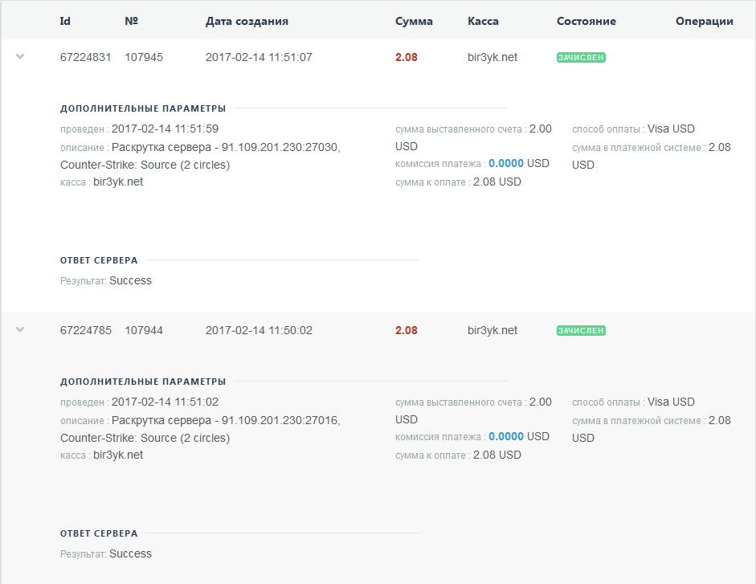Click the Состояние column header
The height and width of the screenshot is (584, 756).
click(x=586, y=22)
